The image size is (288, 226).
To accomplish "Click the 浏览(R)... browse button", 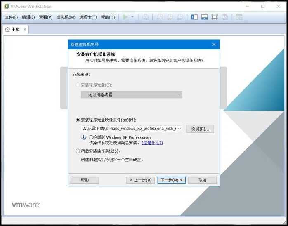I will click(200, 129).
